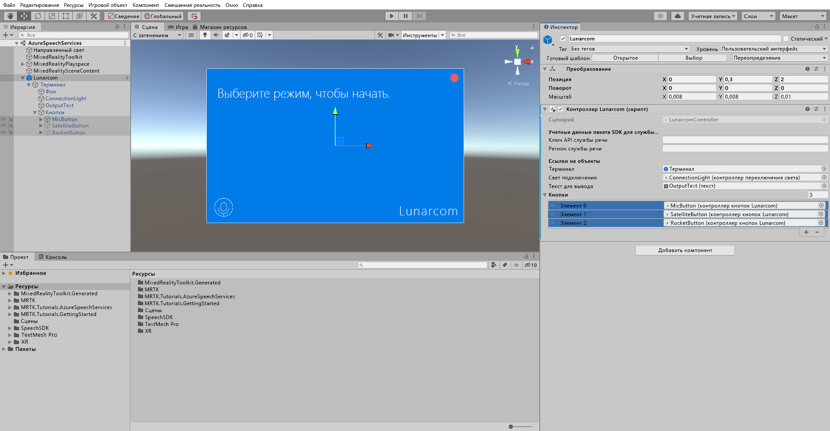Open Transform component preset settings
830x431 pixels.
tap(816, 69)
